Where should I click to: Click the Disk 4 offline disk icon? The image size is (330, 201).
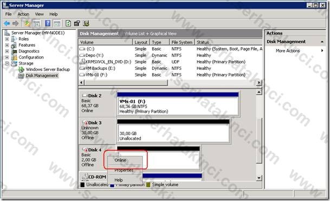pyautogui.click(x=85, y=150)
